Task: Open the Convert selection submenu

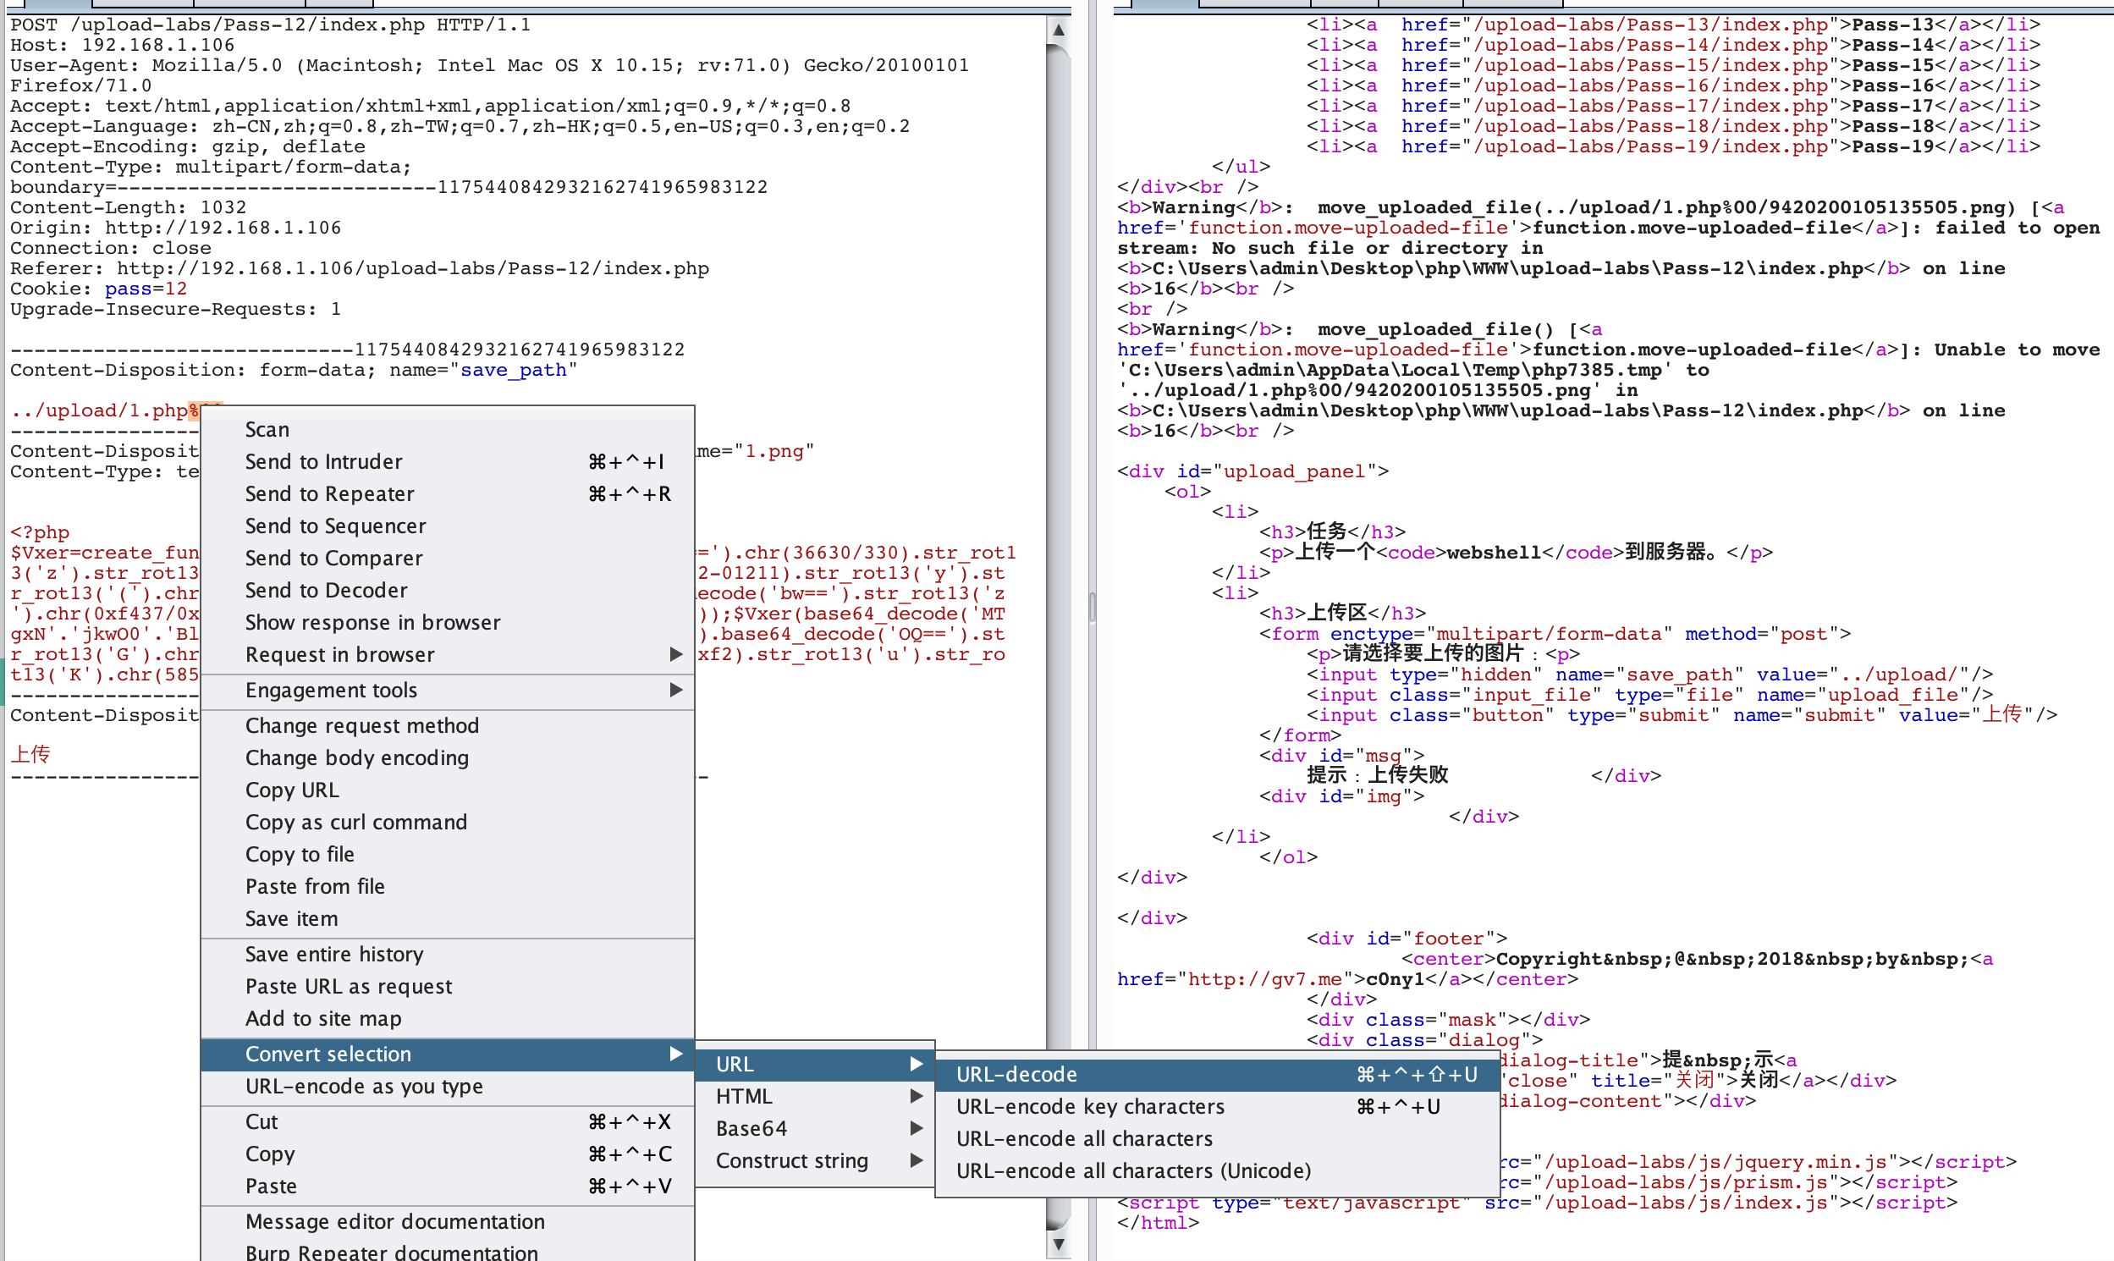Action: click(448, 1055)
